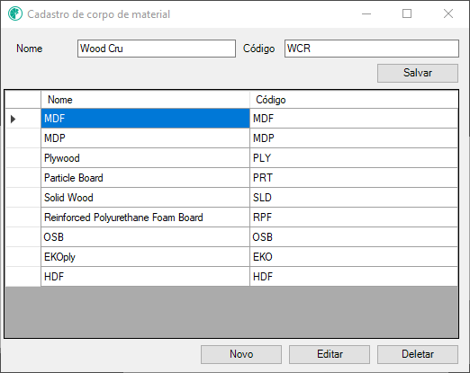Click the row selector arrow beside MDF

pyautogui.click(x=13, y=119)
